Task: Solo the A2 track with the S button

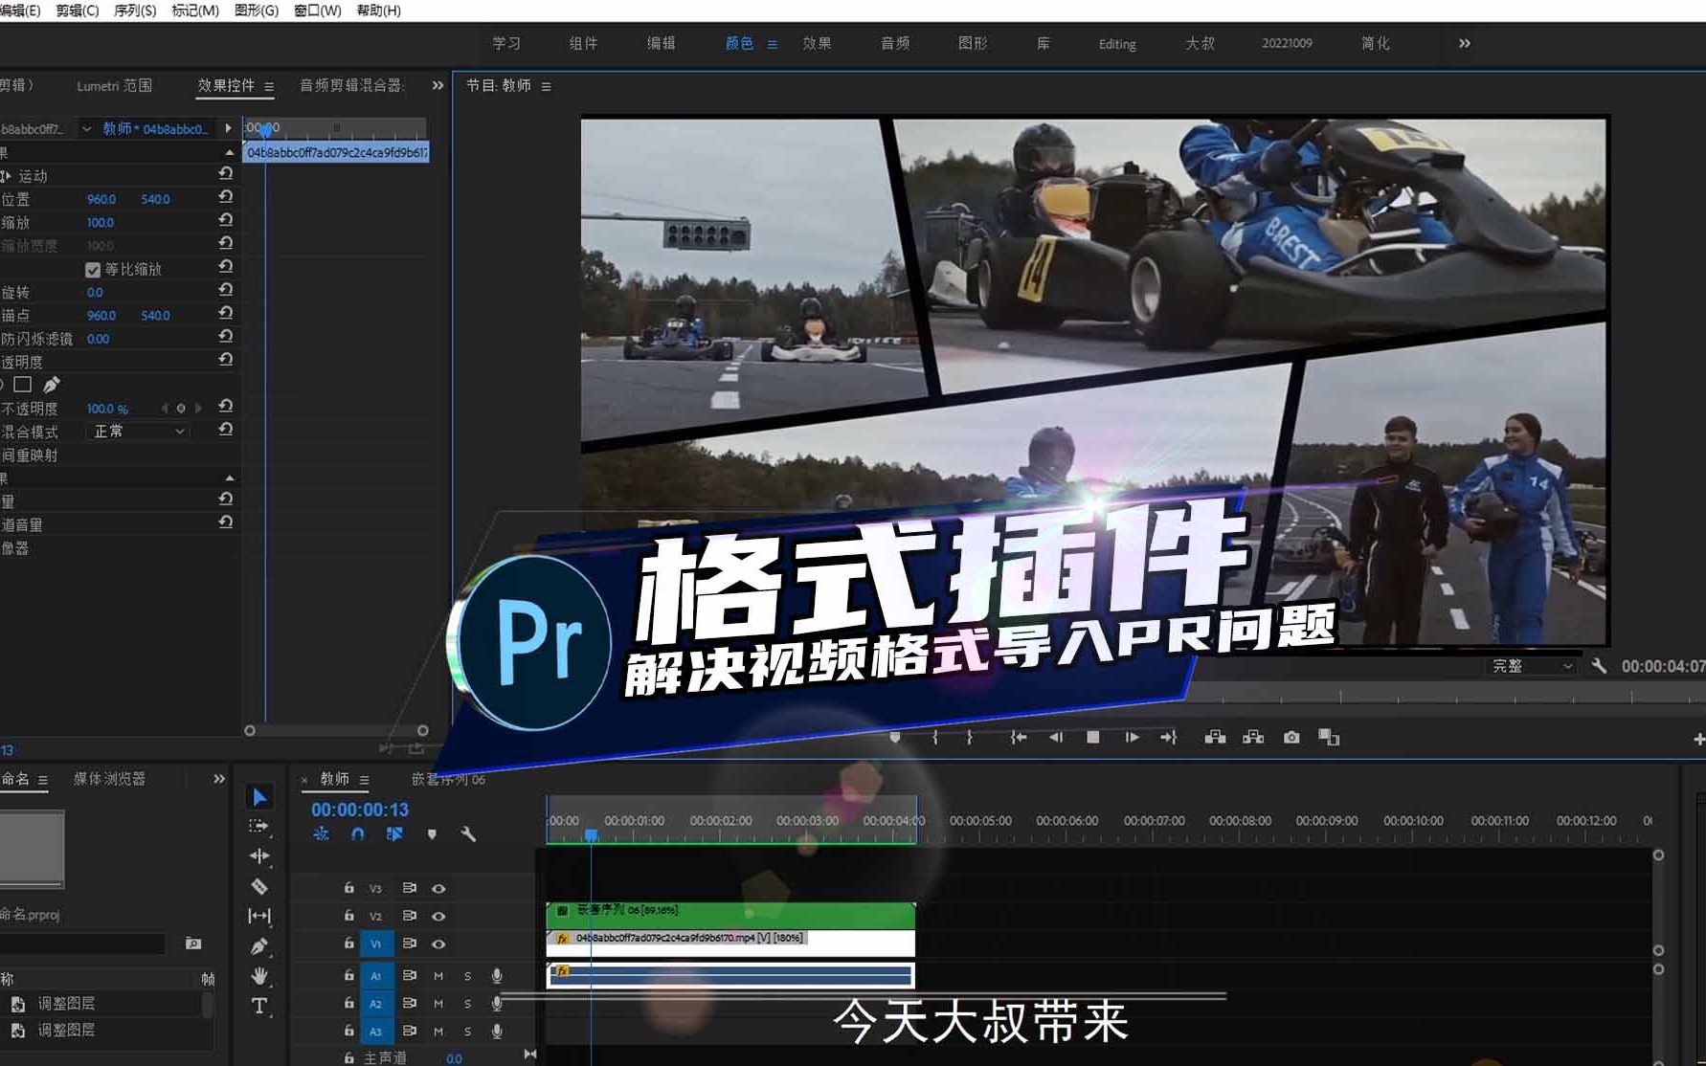Action: (467, 1003)
